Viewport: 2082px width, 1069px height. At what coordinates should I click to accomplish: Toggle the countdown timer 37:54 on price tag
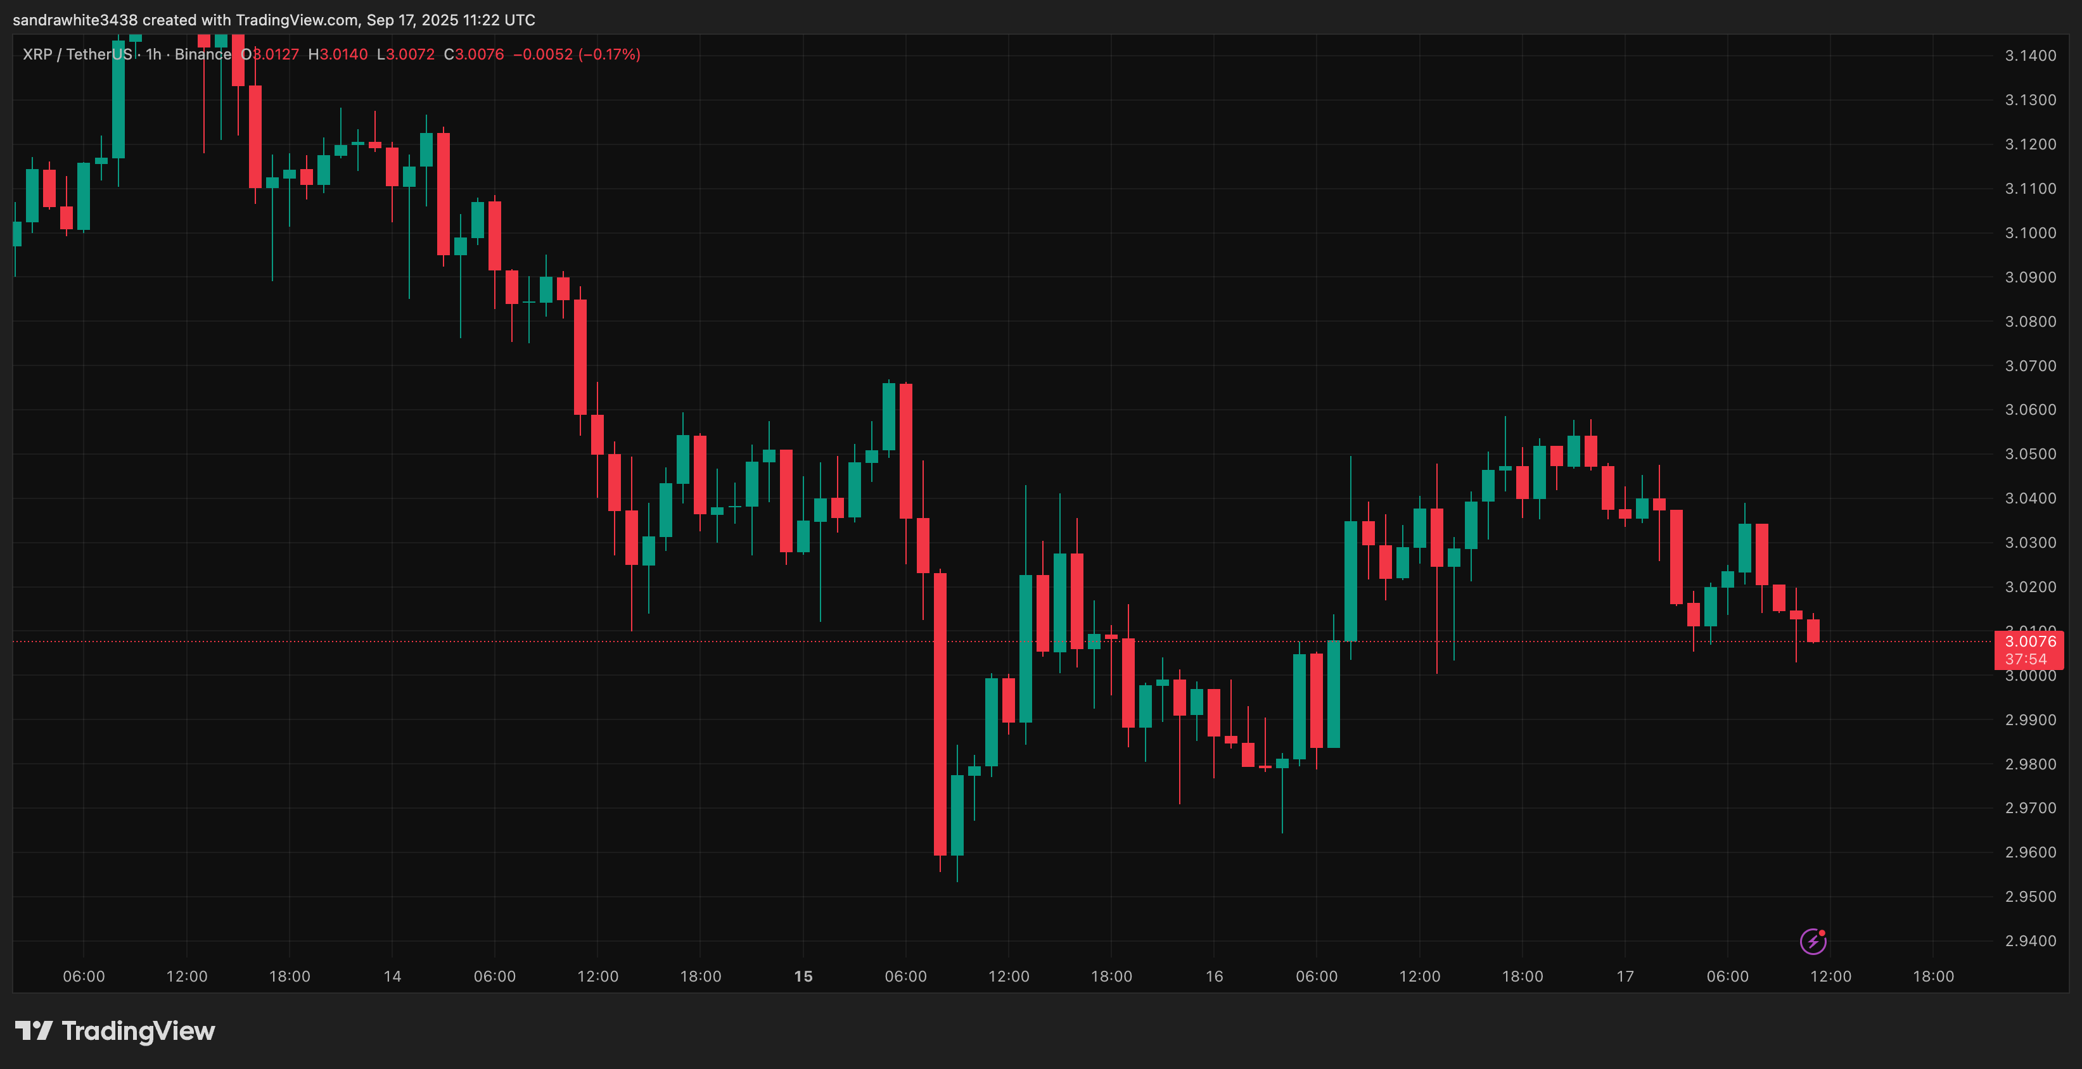2028,659
